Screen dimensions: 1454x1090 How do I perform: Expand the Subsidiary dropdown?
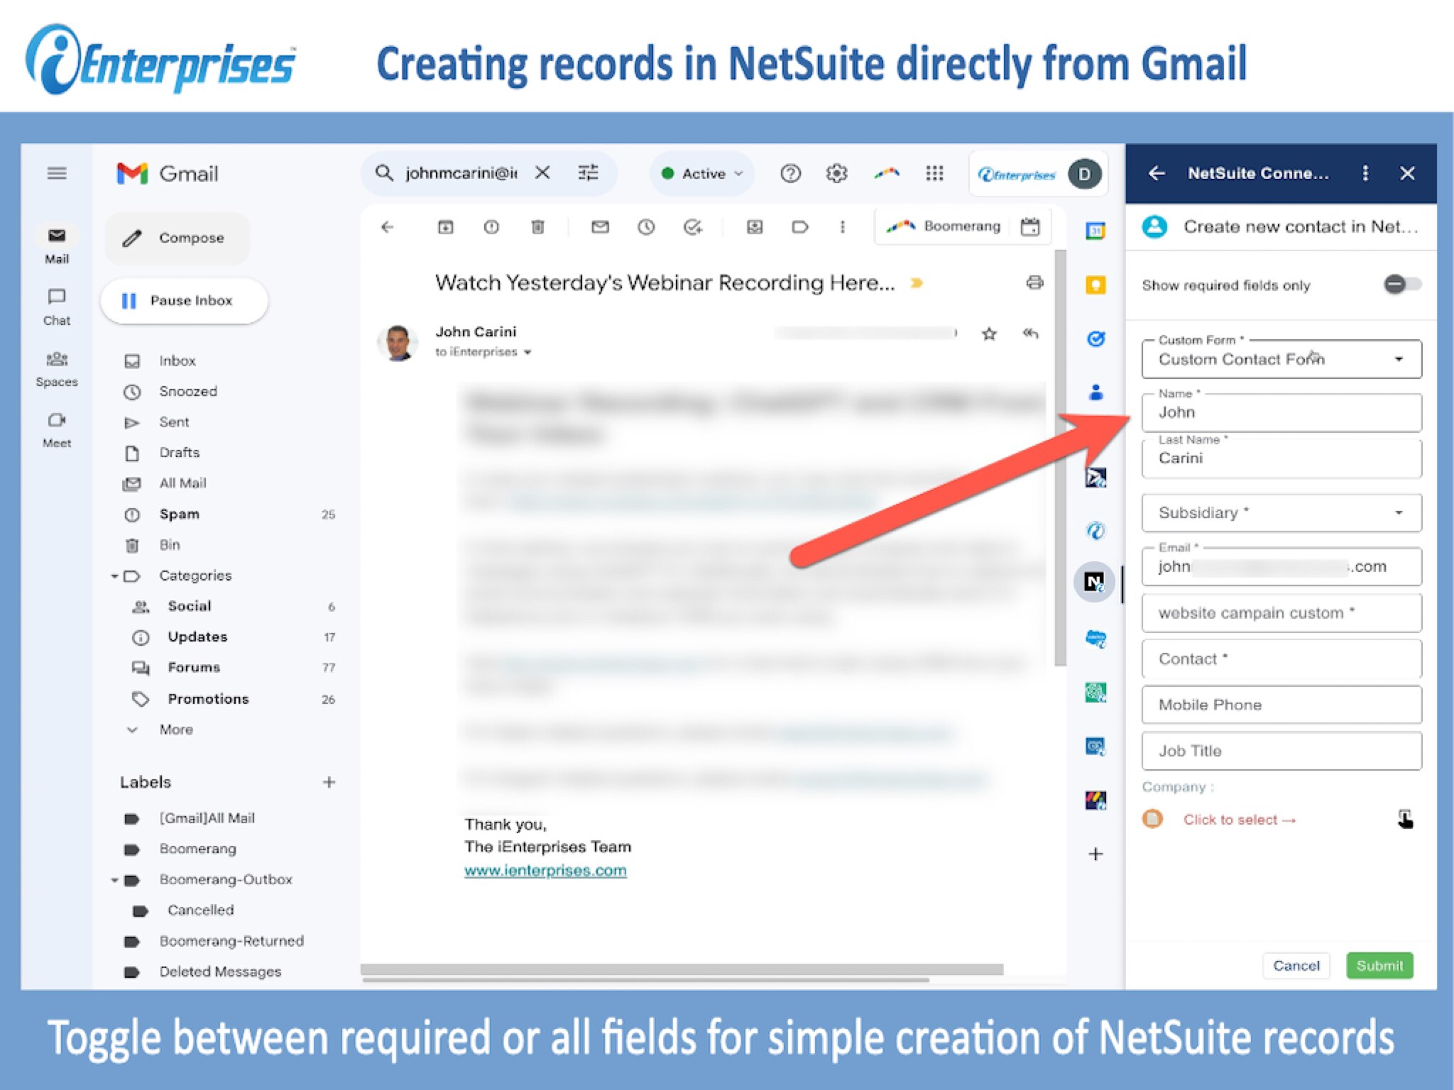coord(1281,512)
